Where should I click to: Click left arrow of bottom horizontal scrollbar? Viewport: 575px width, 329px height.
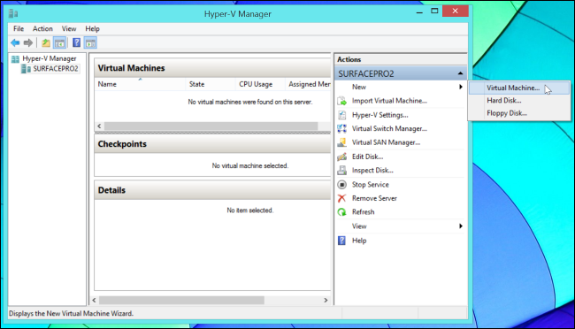tap(95, 301)
